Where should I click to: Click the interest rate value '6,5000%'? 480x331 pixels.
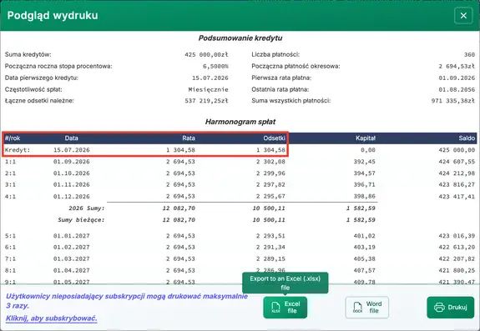click(x=215, y=67)
